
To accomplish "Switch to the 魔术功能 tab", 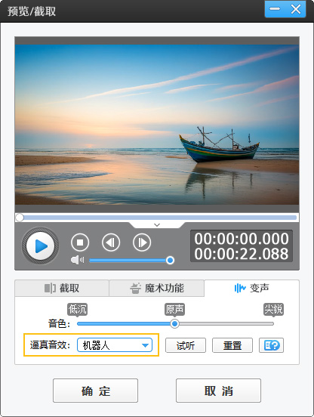I will [156, 288].
